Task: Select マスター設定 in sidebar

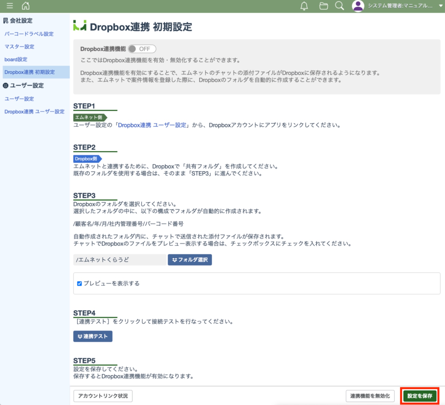Action: coord(19,47)
